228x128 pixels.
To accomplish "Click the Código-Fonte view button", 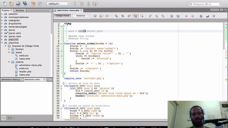I will [62, 16].
